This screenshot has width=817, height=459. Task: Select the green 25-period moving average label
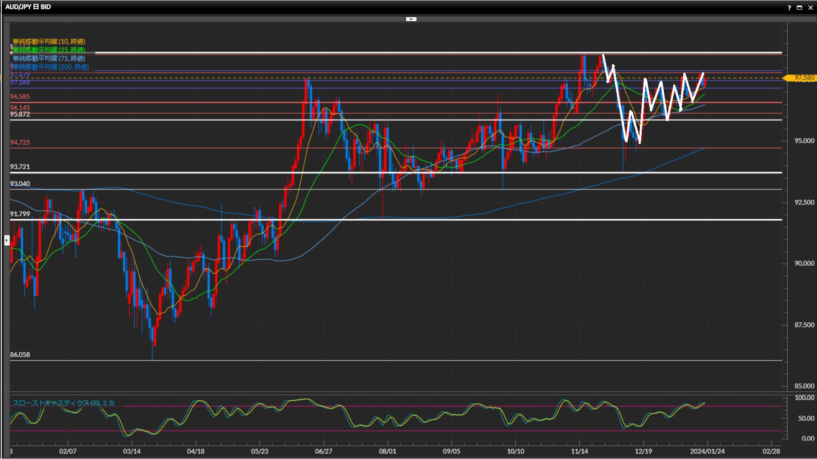pos(49,50)
